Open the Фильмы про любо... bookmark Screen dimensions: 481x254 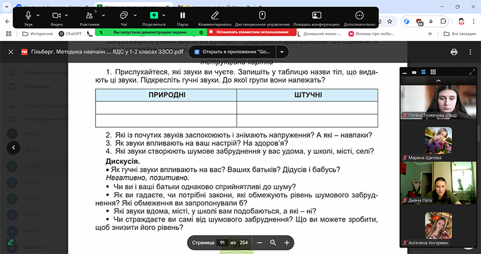371,34
